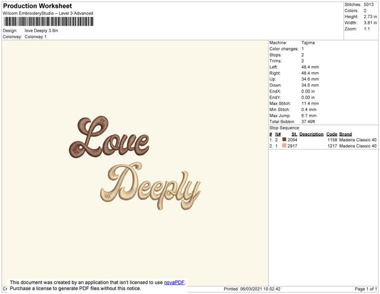The width and height of the screenshot is (380, 294).
Task: Click 'Madeira Classic 40' in the 2094 row
Action: [358, 140]
